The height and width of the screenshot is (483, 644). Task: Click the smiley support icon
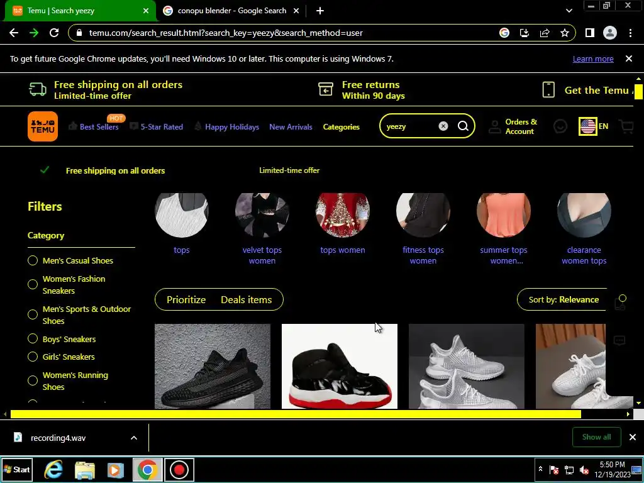tap(560, 126)
